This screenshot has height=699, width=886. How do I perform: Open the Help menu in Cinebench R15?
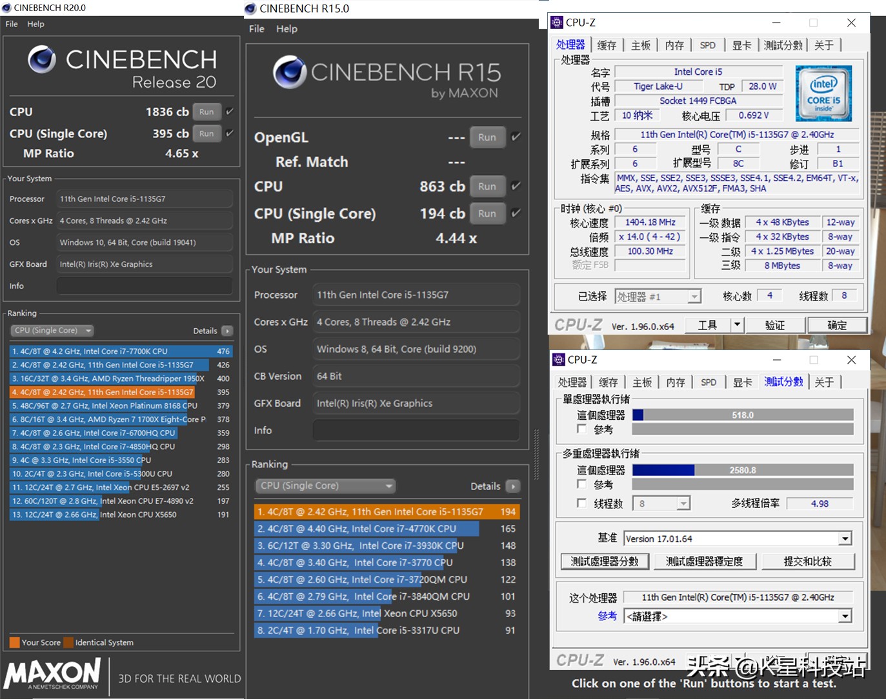pos(287,29)
